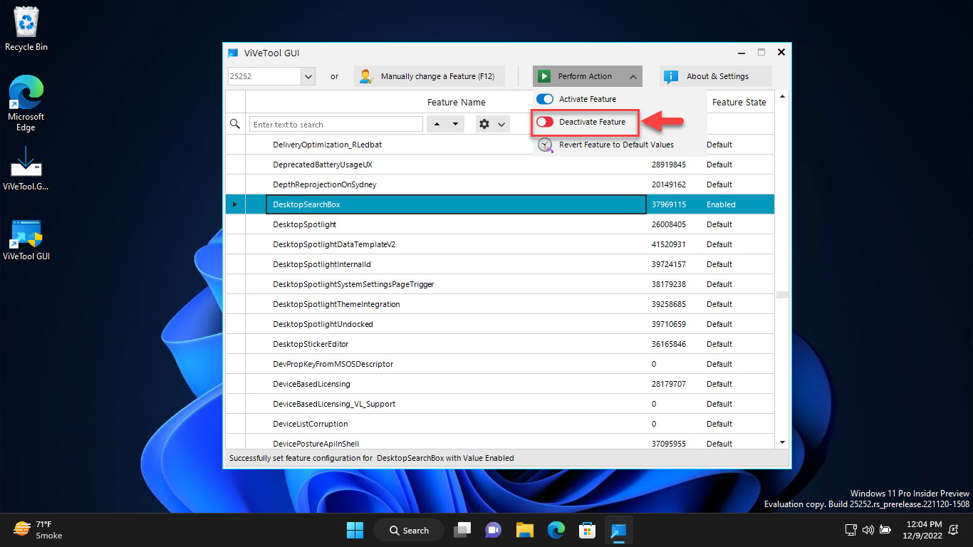Click the feature ID 36165846 cell
Screen dimensions: 973x547
669,344
